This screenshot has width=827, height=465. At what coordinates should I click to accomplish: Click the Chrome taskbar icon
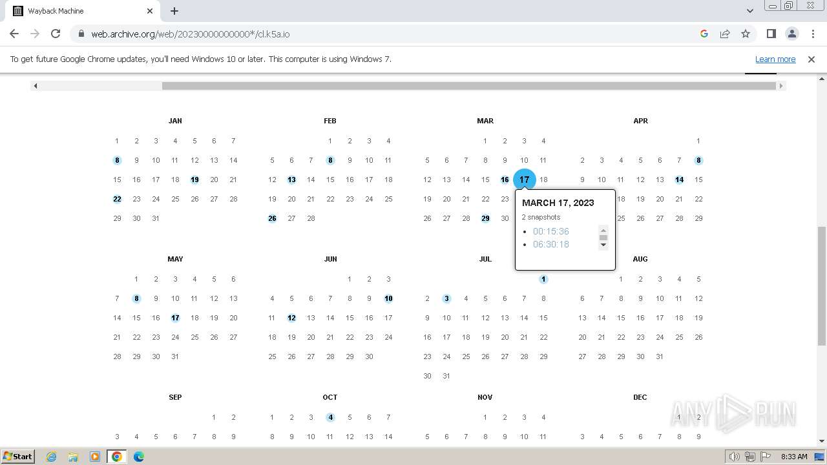click(x=117, y=457)
